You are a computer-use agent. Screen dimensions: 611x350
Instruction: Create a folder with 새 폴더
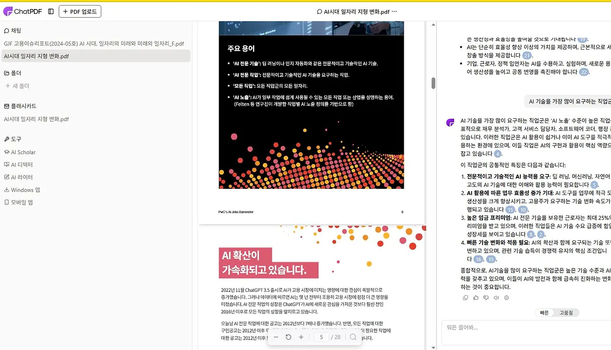pyautogui.click(x=17, y=86)
